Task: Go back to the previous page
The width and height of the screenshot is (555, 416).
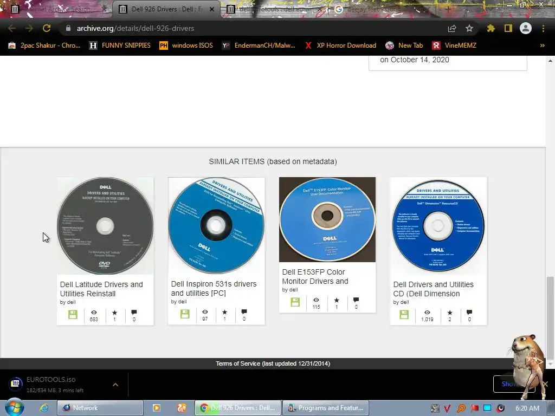Action: click(x=12, y=28)
